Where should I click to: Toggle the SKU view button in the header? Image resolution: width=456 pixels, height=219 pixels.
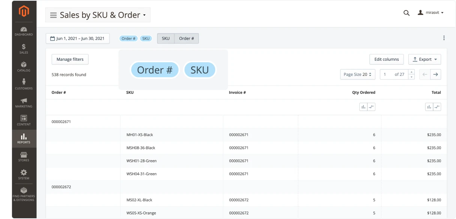coord(166,38)
